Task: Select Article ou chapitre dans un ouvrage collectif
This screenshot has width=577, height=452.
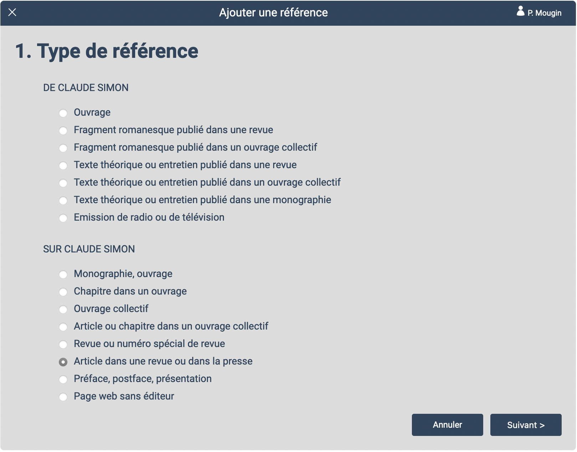Action: click(x=63, y=327)
